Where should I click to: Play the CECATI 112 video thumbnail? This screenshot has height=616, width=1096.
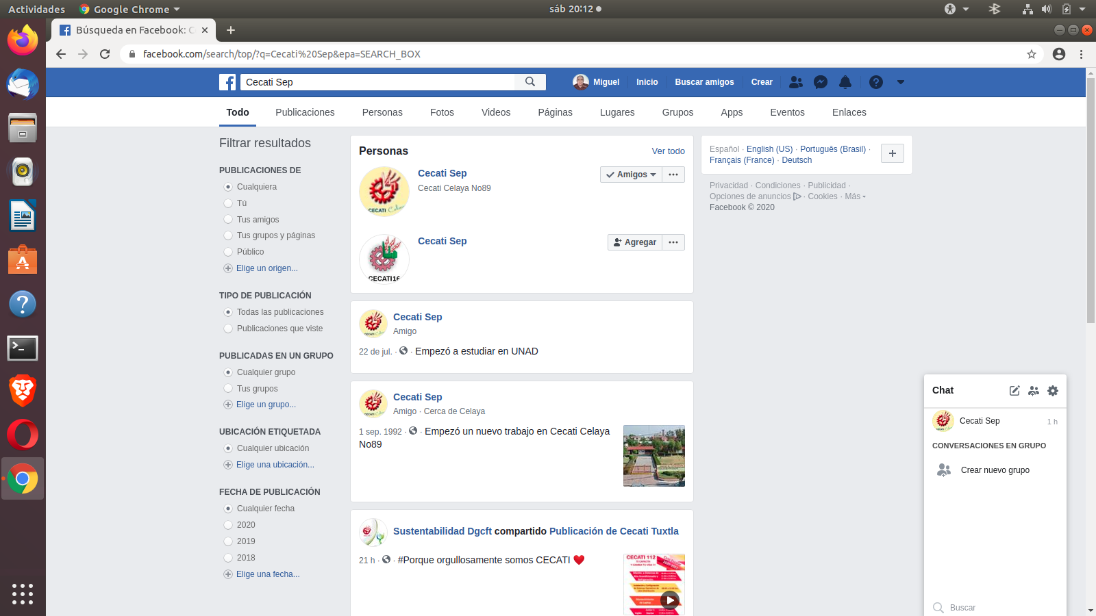tap(669, 600)
